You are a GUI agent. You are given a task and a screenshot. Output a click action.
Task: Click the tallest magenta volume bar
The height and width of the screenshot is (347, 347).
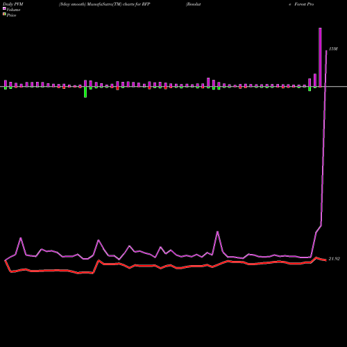tap(320, 58)
